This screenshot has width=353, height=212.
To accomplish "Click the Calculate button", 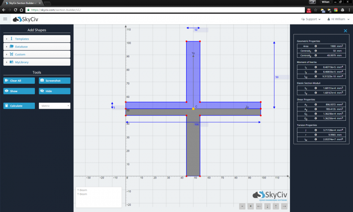I will 19,106.
